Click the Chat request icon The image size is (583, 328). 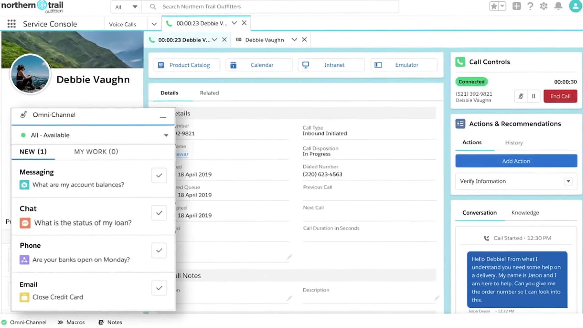tap(25, 223)
